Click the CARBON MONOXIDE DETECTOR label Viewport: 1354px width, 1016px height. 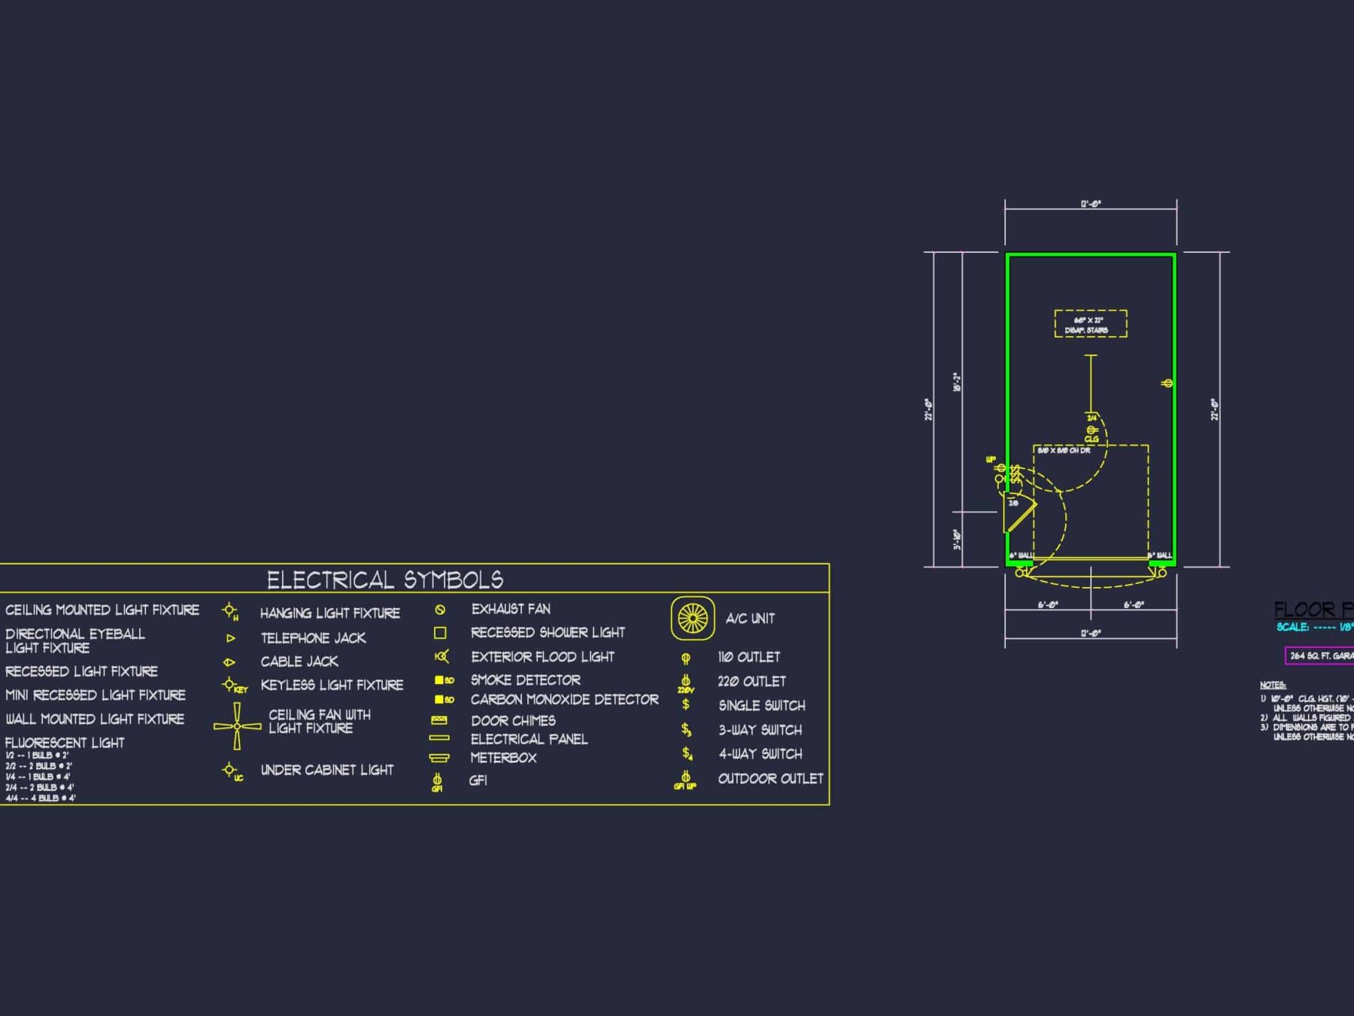pyautogui.click(x=565, y=700)
